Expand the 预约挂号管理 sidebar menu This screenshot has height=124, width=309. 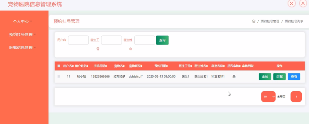(x=22, y=35)
